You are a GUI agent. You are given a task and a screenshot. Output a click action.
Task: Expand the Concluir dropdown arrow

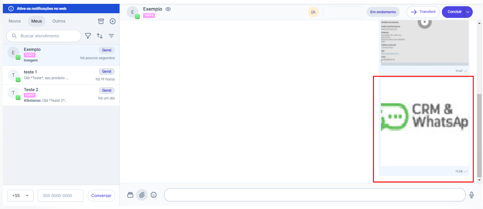coord(468,12)
